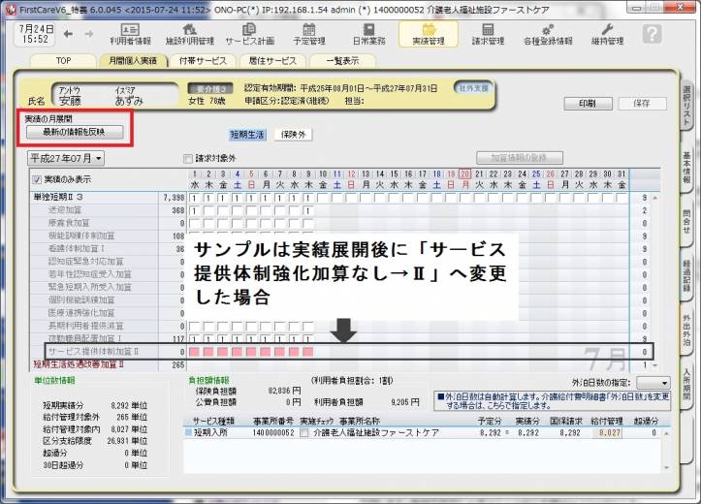Enable 請求対象外 checkbox

coord(188,158)
